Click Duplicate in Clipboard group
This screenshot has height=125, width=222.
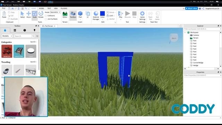coord(13,19)
